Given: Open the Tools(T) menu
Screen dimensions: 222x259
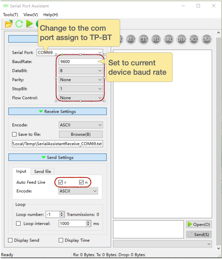Looking at the screenshot, I should [x=11, y=15].
